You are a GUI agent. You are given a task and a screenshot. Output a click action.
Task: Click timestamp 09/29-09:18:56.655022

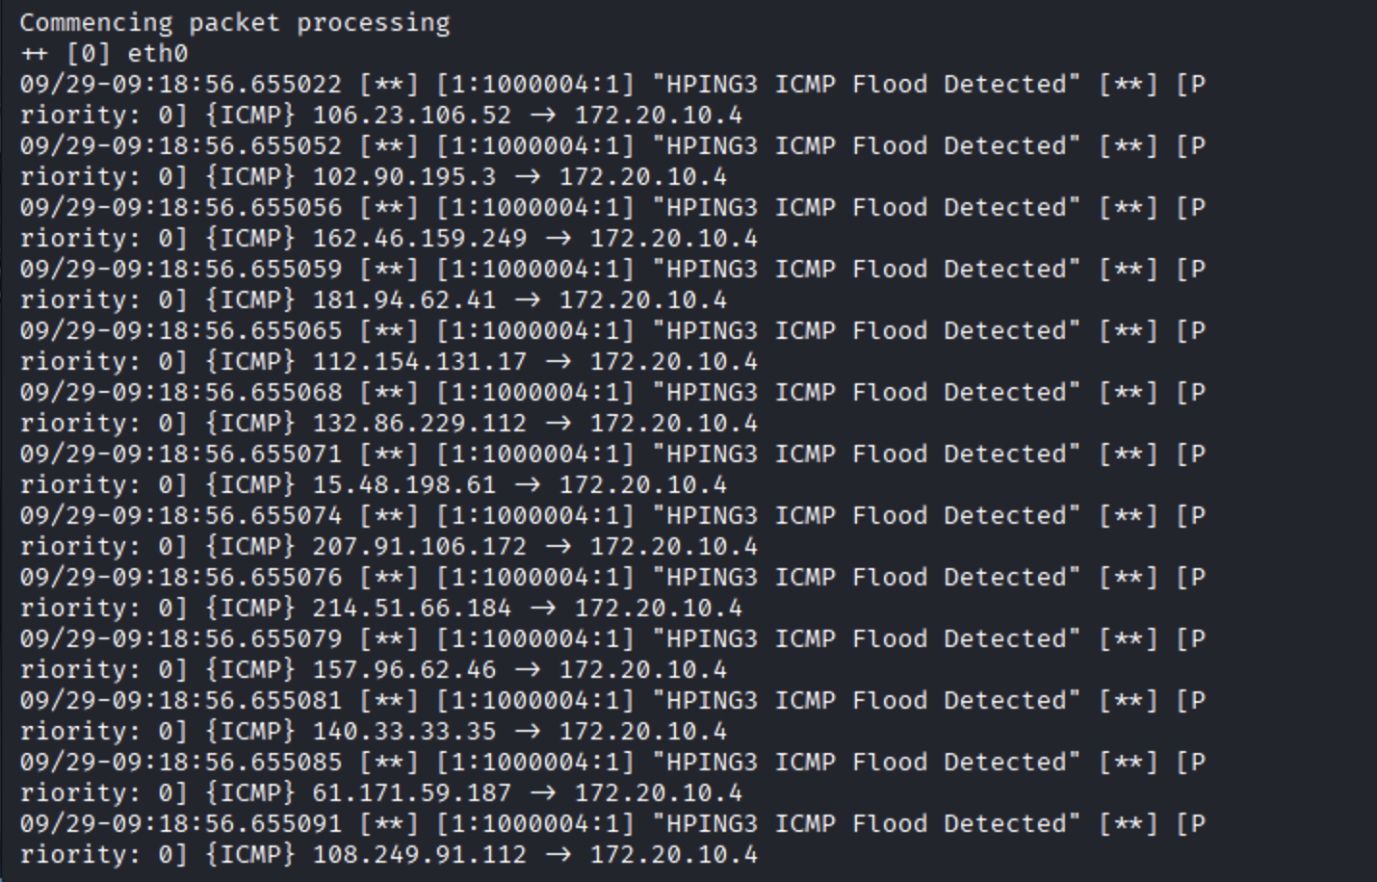point(180,85)
